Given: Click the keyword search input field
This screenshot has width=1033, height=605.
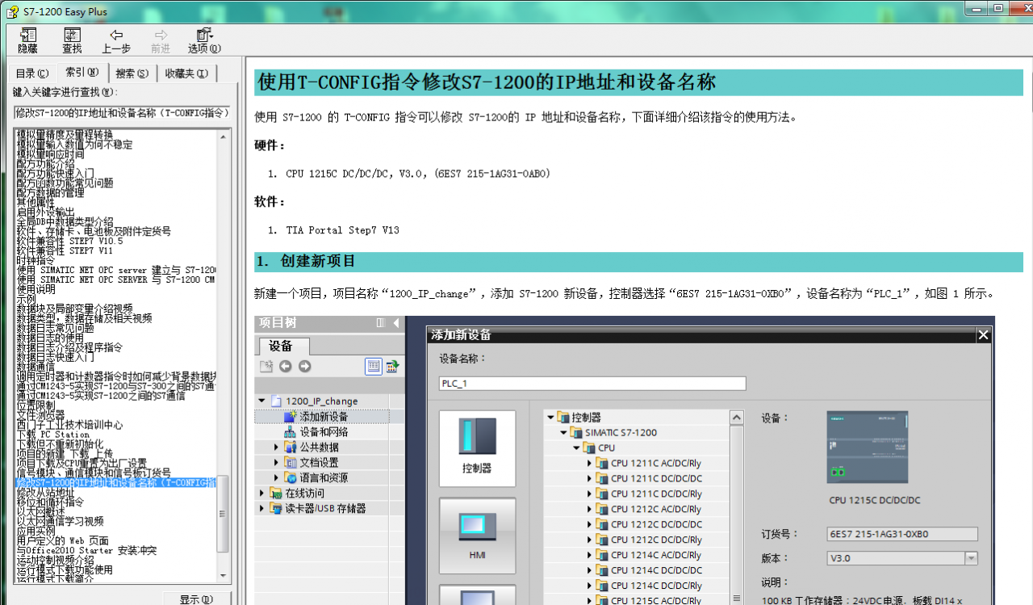Looking at the screenshot, I should 123,112.
